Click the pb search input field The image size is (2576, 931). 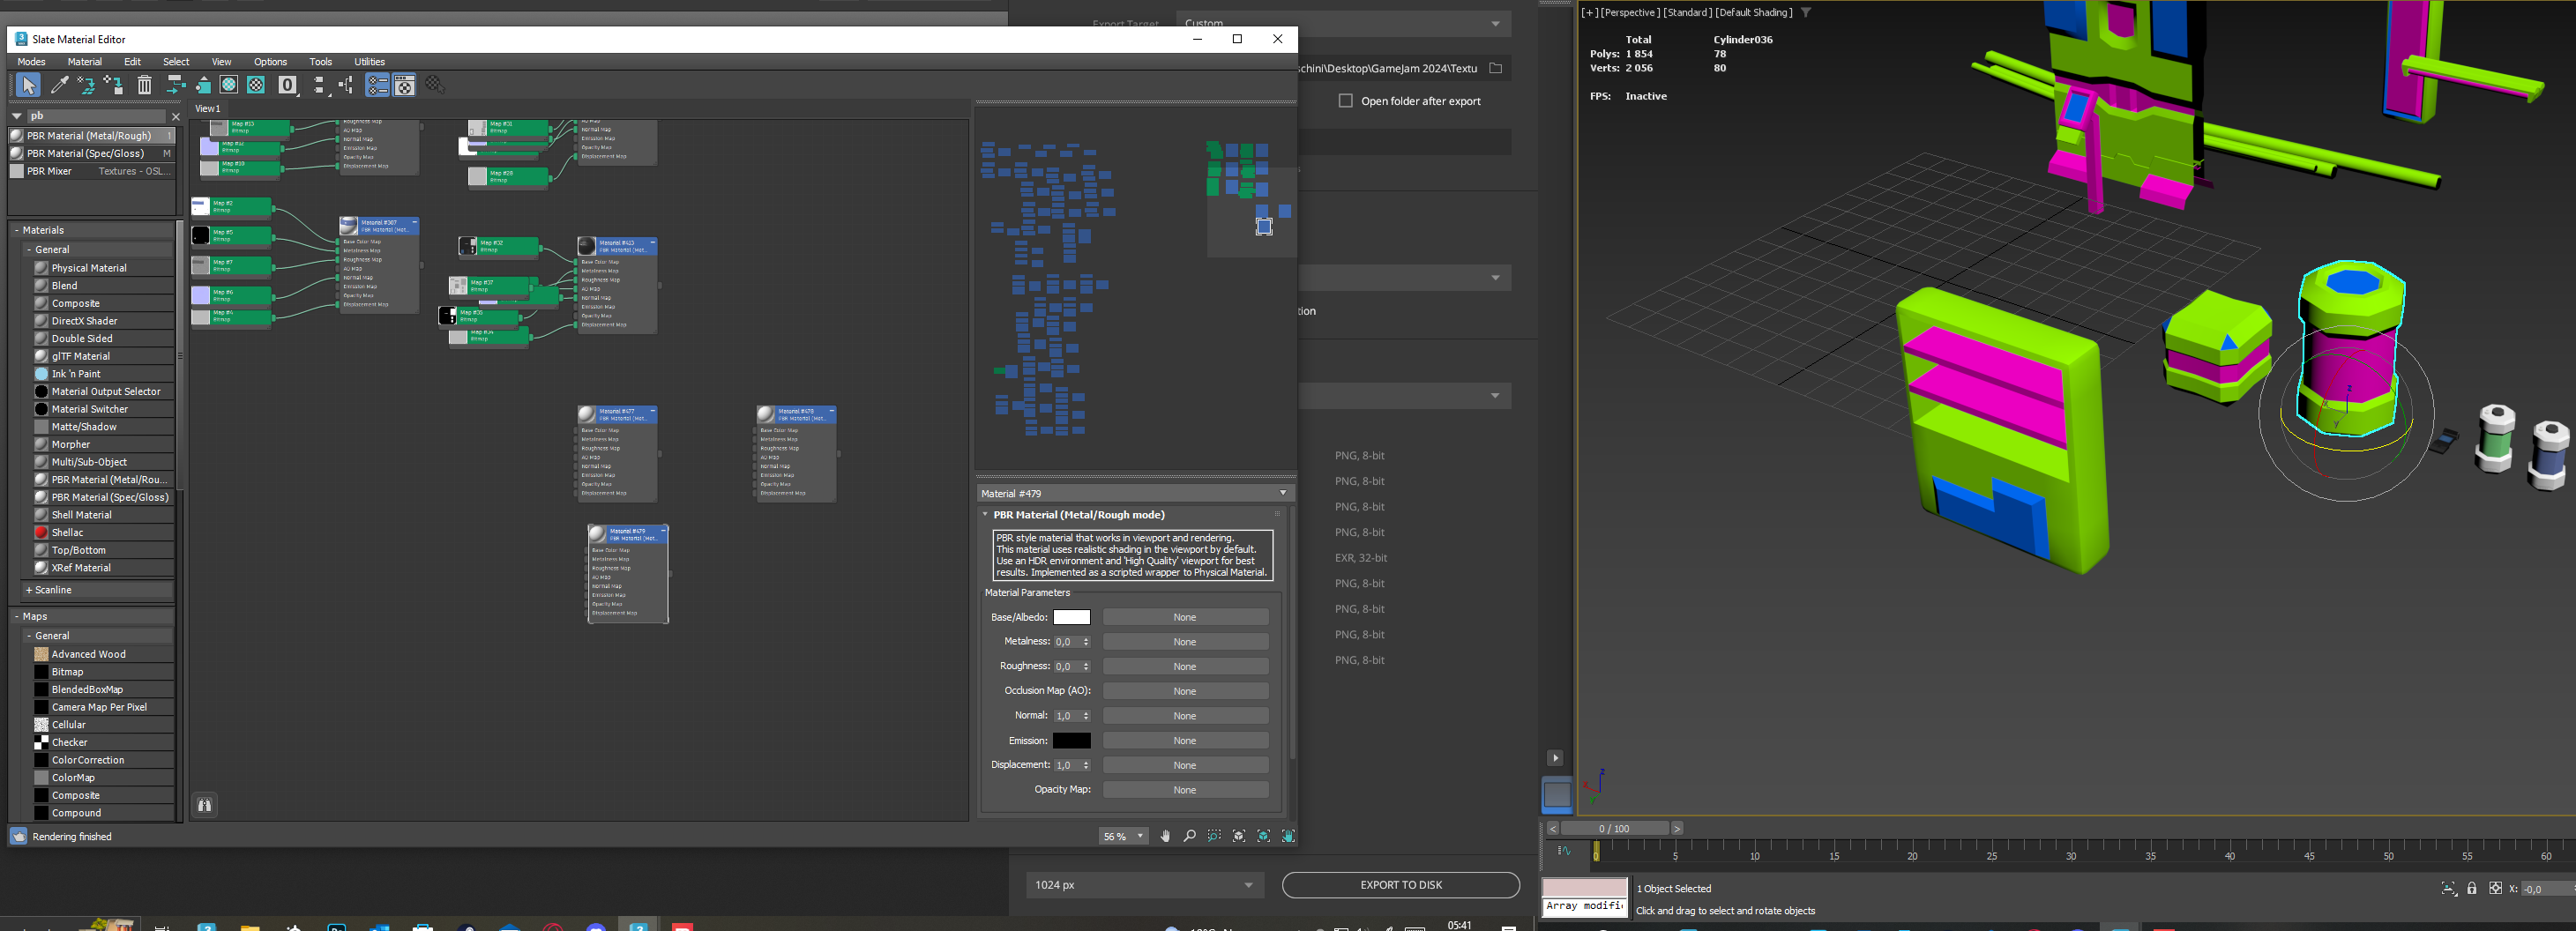pos(96,116)
